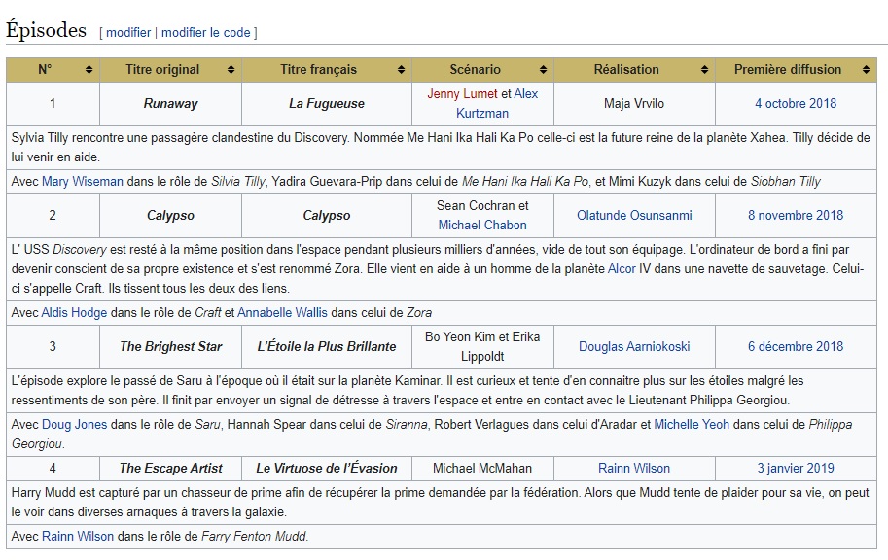The width and height of the screenshot is (888, 560).
Task: Select 'Le Virtuose de l'Évasion' cell
Action: [327, 469]
